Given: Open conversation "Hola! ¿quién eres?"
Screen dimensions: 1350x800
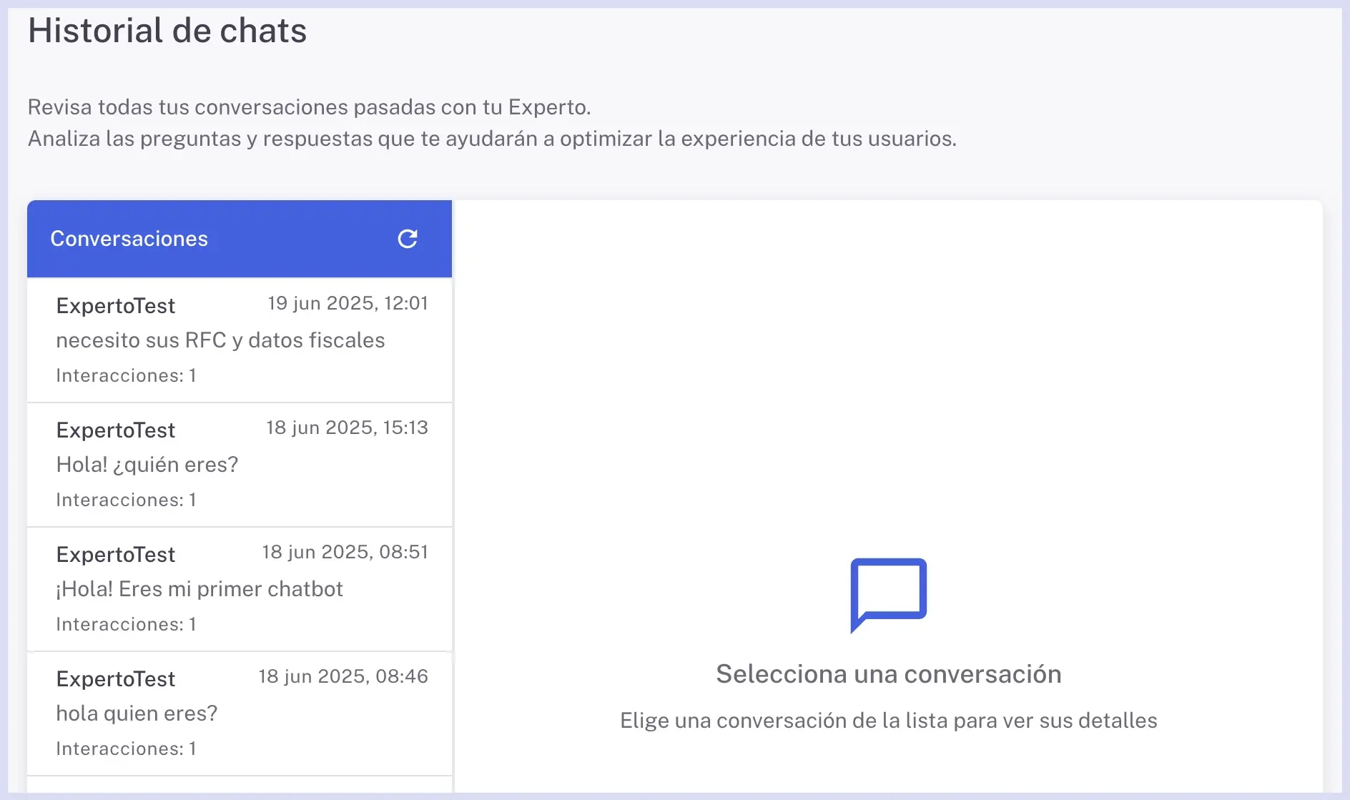Looking at the screenshot, I should [240, 465].
